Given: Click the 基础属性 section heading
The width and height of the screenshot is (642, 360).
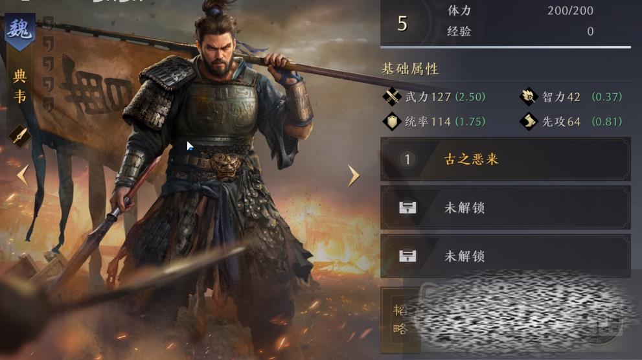Looking at the screenshot, I should [x=410, y=69].
